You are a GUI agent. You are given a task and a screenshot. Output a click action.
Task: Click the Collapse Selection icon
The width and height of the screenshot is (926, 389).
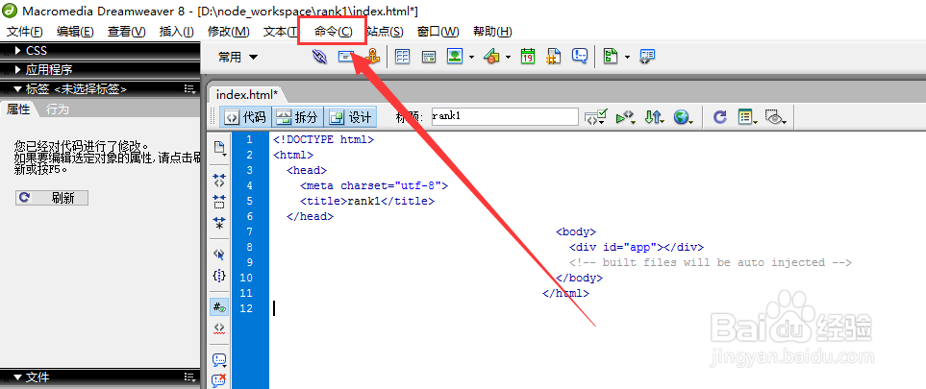pyautogui.click(x=219, y=202)
